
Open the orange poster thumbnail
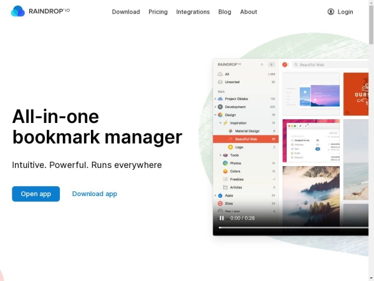coord(356,94)
